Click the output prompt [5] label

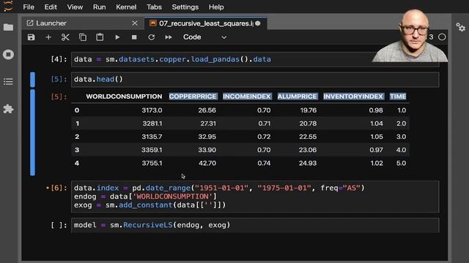(59, 96)
